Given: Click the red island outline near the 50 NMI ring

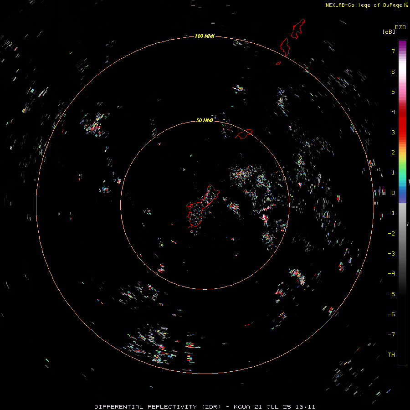Looking at the screenshot, I should pyautogui.click(x=244, y=134).
